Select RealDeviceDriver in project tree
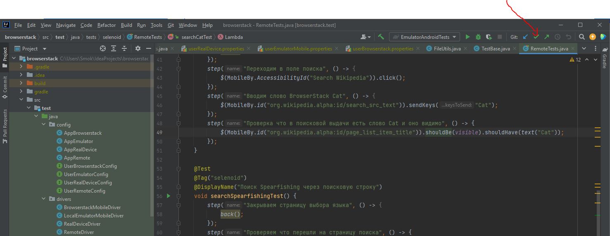This screenshot has height=236, width=610. click(x=82, y=224)
